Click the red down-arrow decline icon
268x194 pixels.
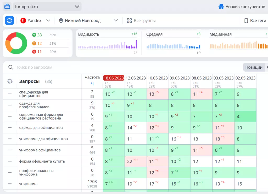(34, 51)
